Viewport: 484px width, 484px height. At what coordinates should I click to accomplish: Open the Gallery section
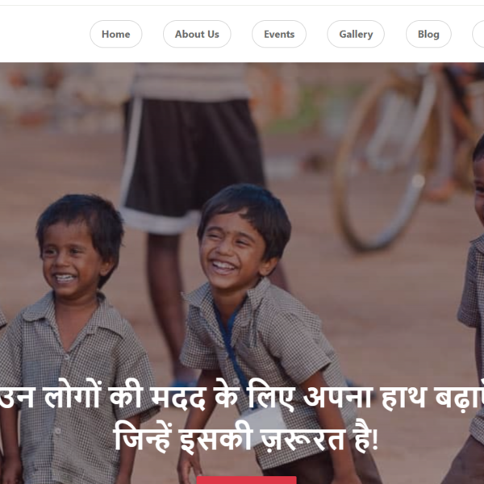tap(356, 34)
